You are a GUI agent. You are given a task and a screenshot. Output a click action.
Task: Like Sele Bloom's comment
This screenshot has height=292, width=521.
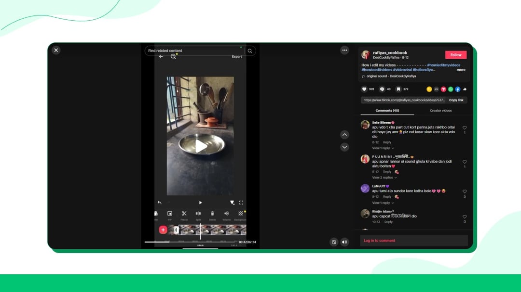(x=465, y=127)
